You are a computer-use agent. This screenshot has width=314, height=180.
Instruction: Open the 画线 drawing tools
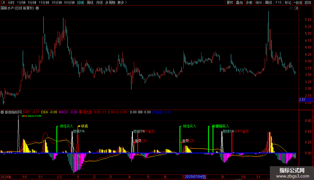click(x=268, y=2)
